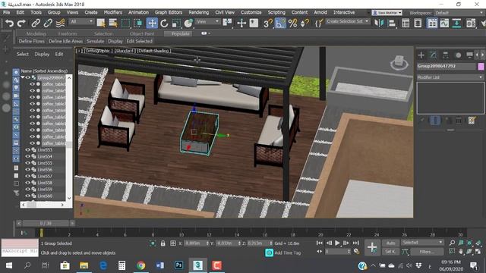This screenshot has height=273, width=486.
Task: Click the selection lock toggle icon
Action: [163, 243]
